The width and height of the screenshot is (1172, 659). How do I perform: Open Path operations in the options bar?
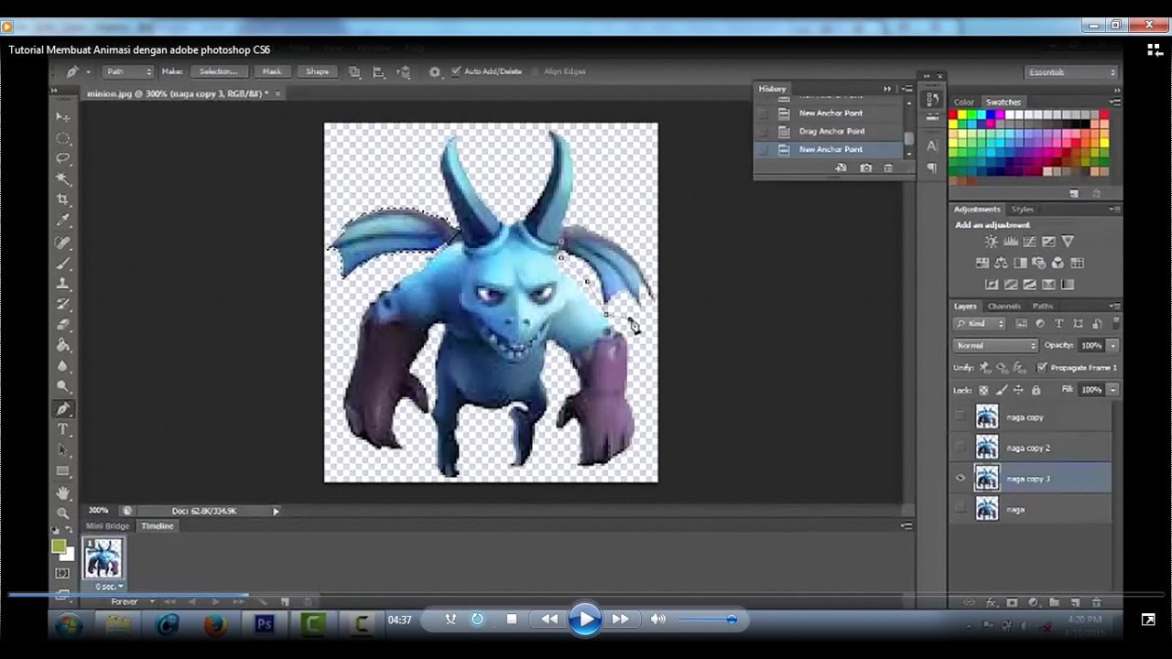[354, 71]
